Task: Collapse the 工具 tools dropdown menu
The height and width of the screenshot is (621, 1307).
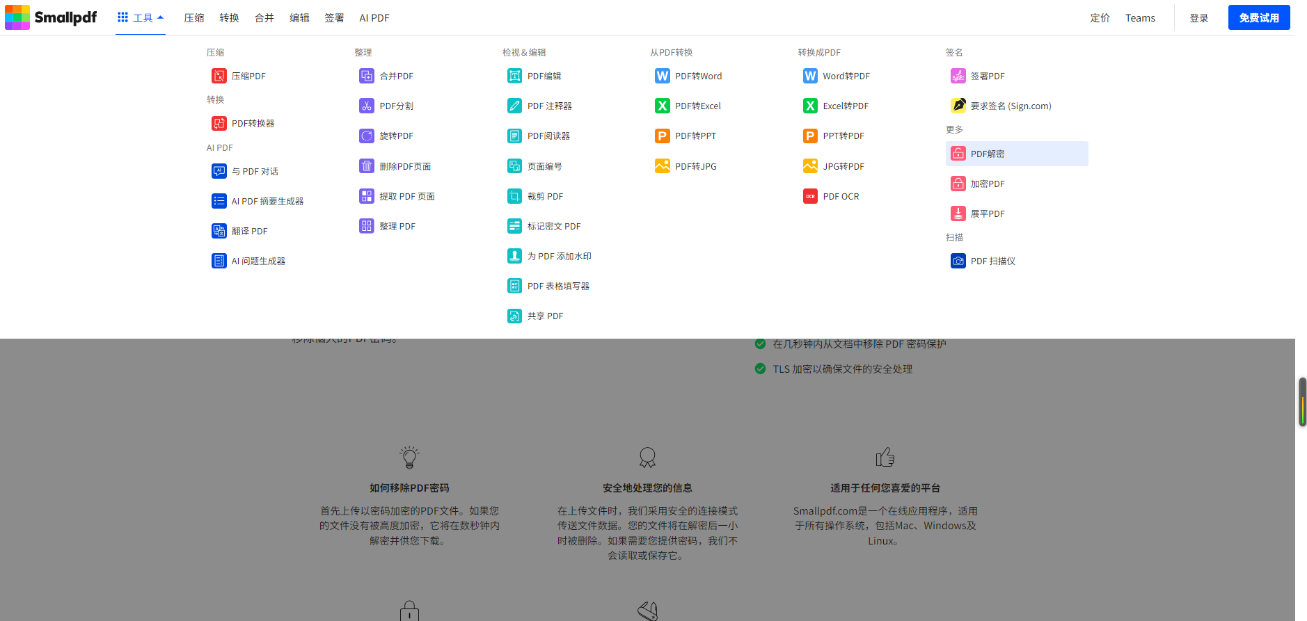Action: pyautogui.click(x=141, y=17)
